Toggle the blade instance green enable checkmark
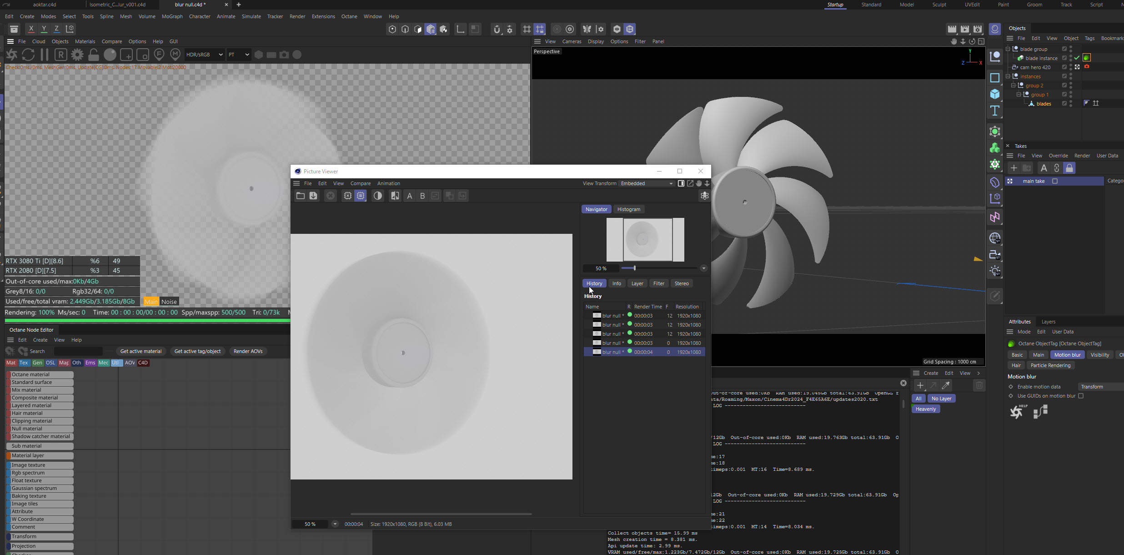Screen dimensions: 1124x555 click(x=1077, y=58)
